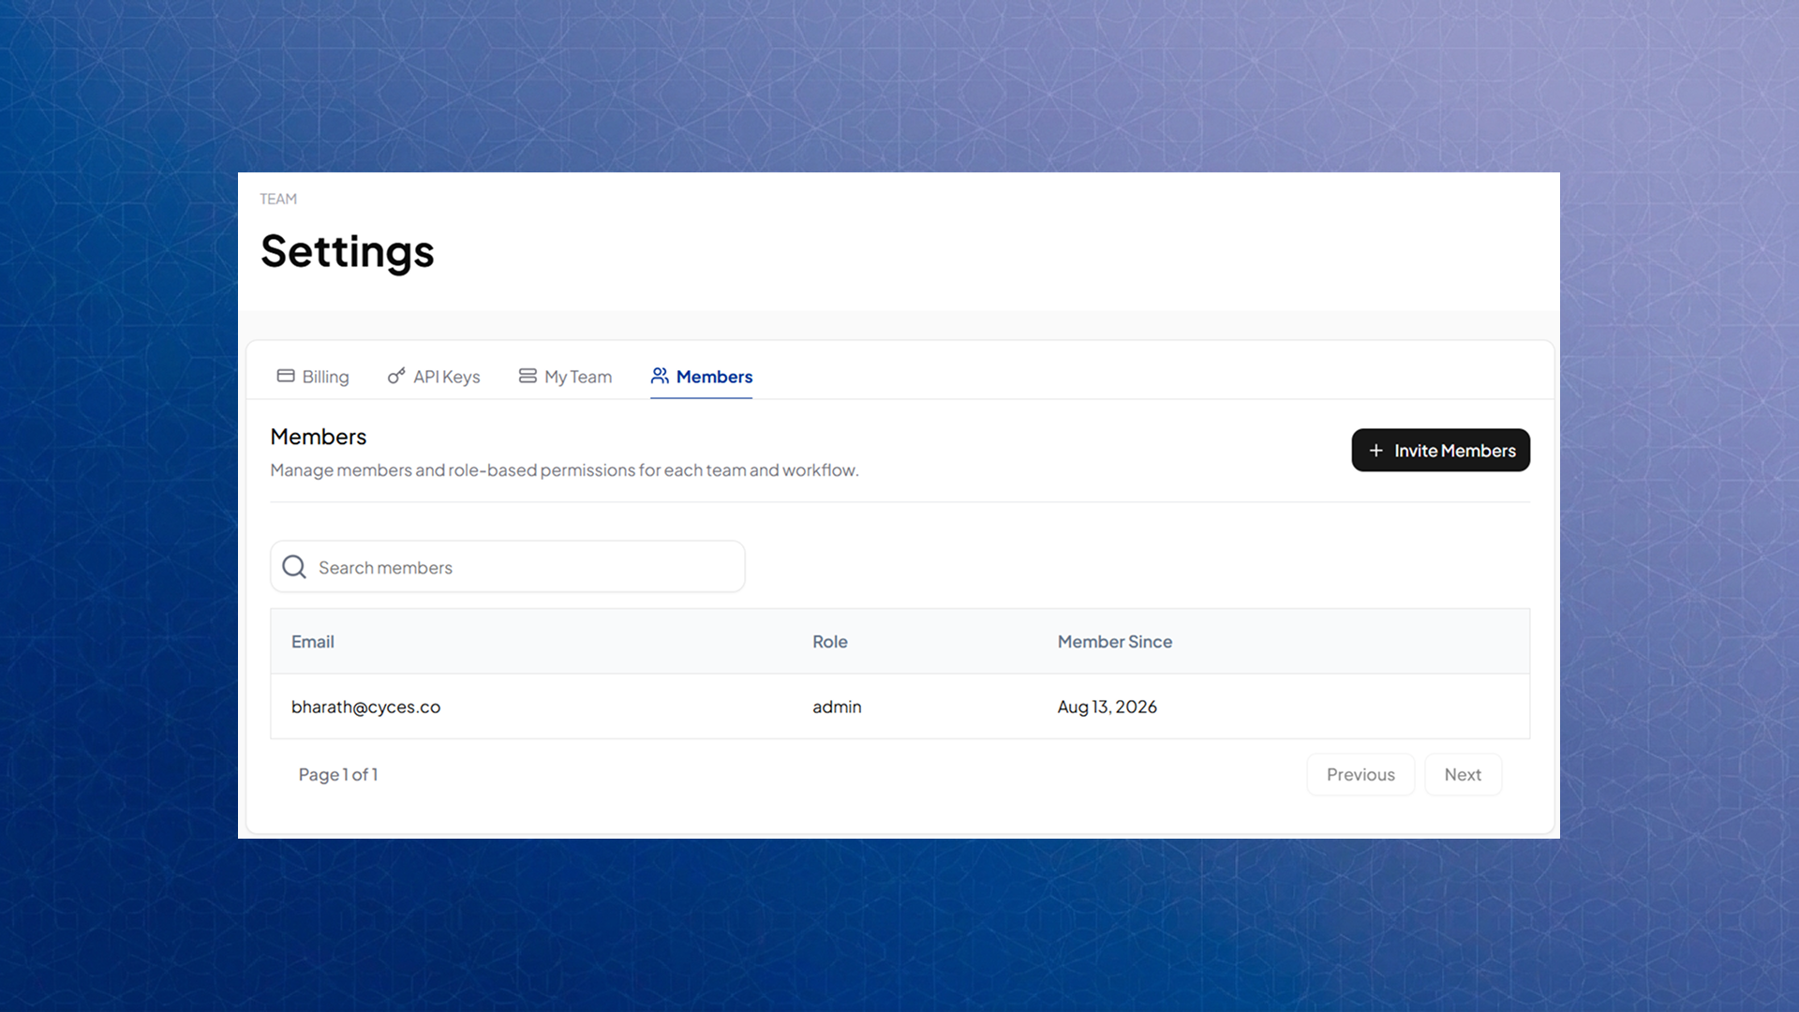Go to the Next page
The height and width of the screenshot is (1012, 1799).
coord(1463,775)
